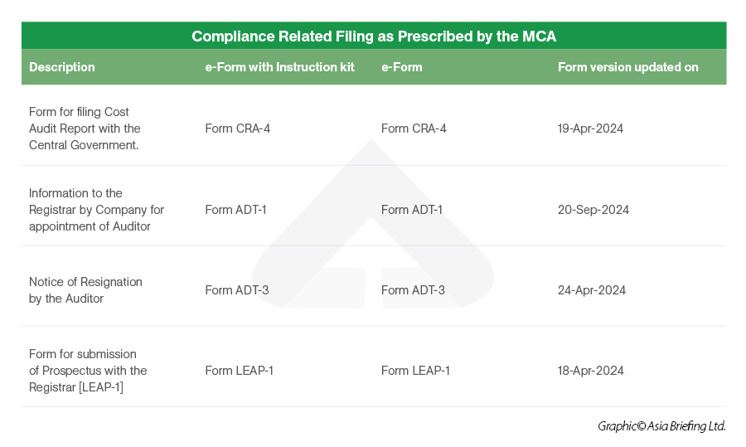Open Form ADT-1 in the e-Form column

(412, 210)
